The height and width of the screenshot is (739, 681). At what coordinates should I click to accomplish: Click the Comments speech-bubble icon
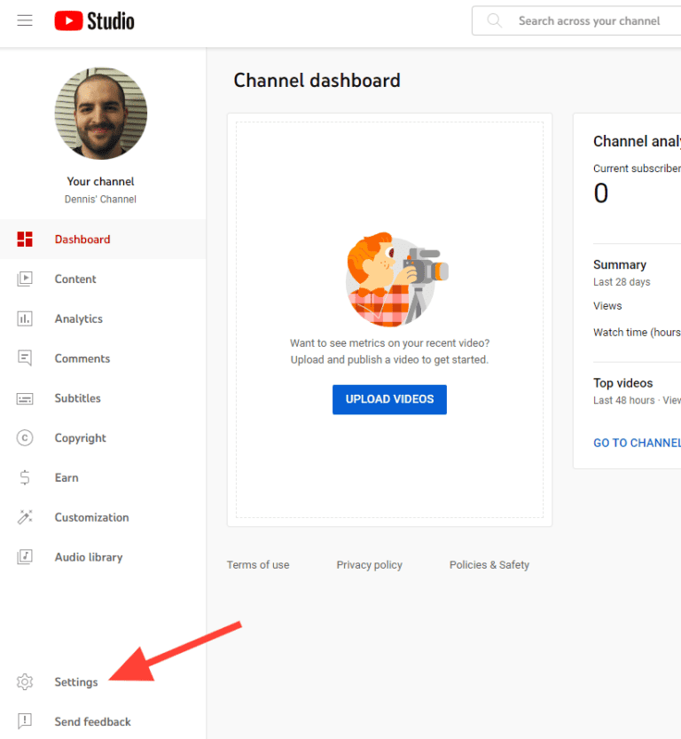tap(25, 358)
